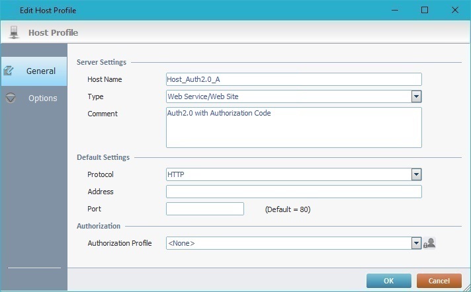
Task: Expand the Authorization Profile dropdown
Action: click(417, 243)
